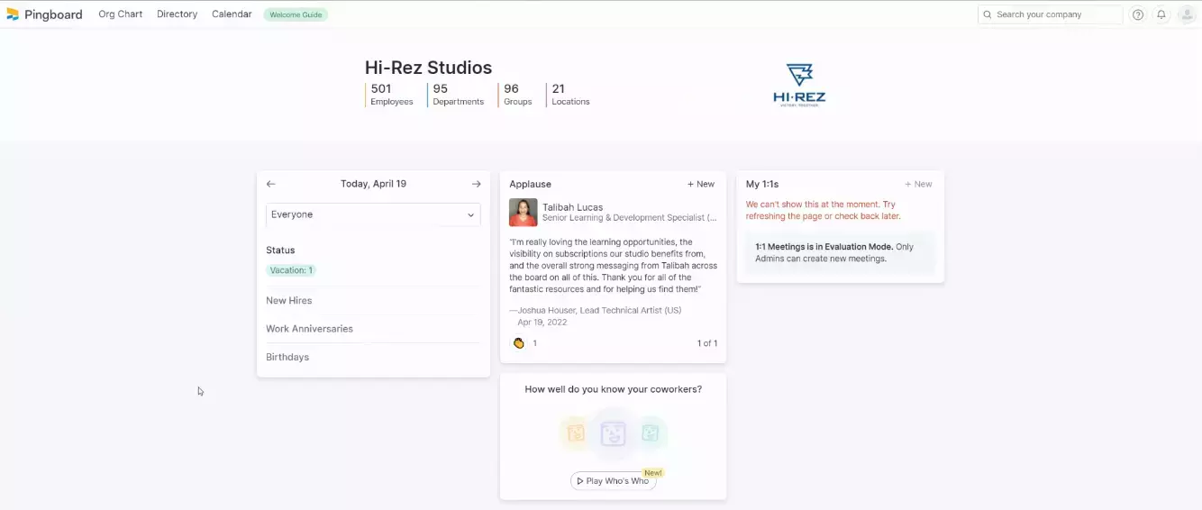Open Talibah Lucas name link
This screenshot has height=510, width=1202.
573,207
